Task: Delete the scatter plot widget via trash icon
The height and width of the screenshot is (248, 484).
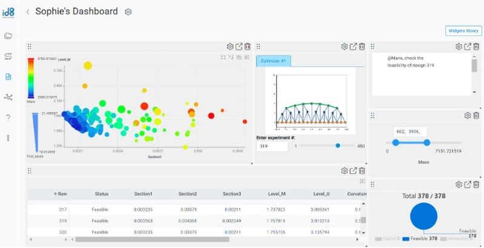Action: [248, 47]
